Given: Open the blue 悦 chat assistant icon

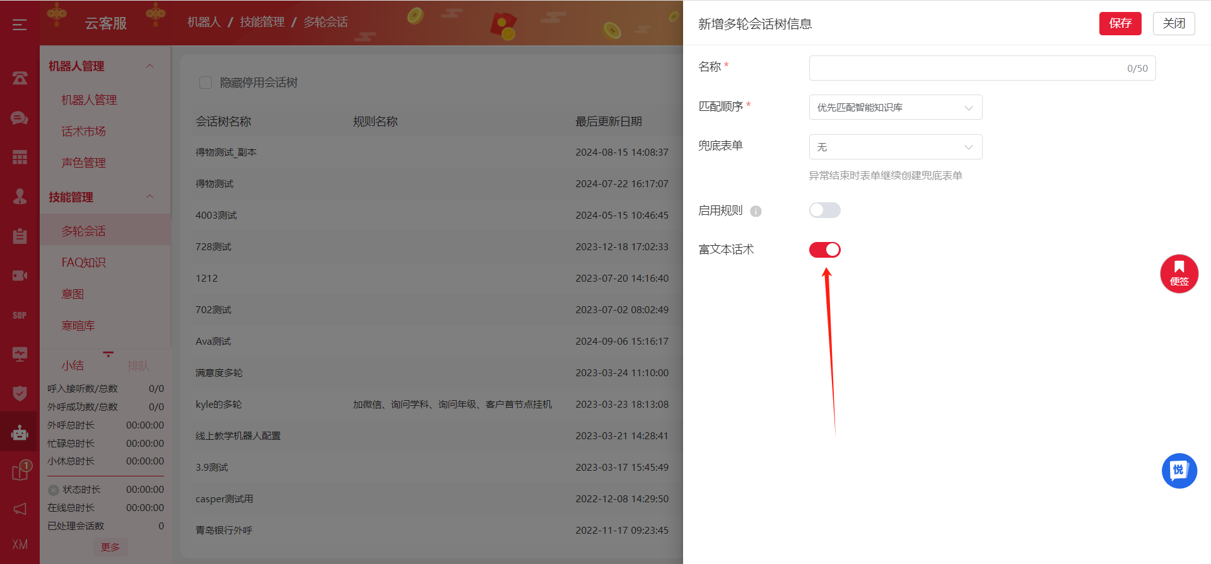Looking at the screenshot, I should pyautogui.click(x=1179, y=471).
